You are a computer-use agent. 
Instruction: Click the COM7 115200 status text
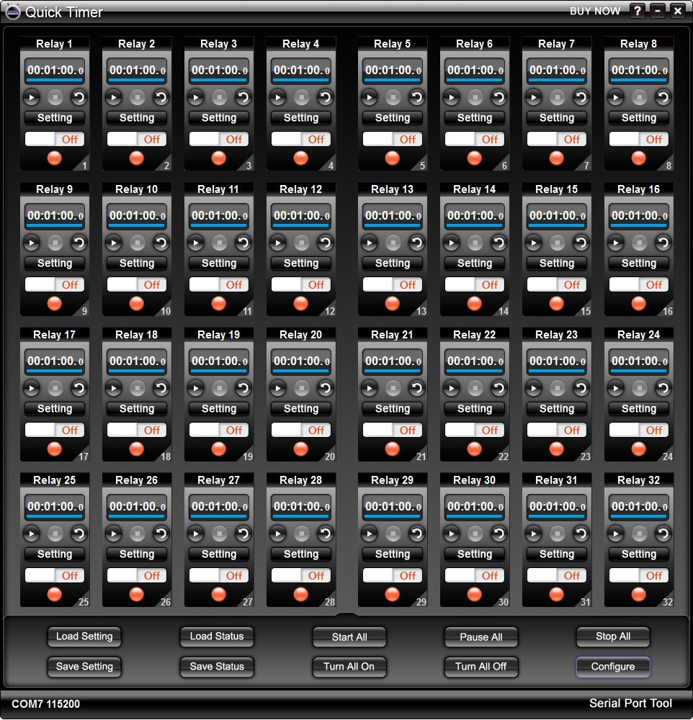45,704
